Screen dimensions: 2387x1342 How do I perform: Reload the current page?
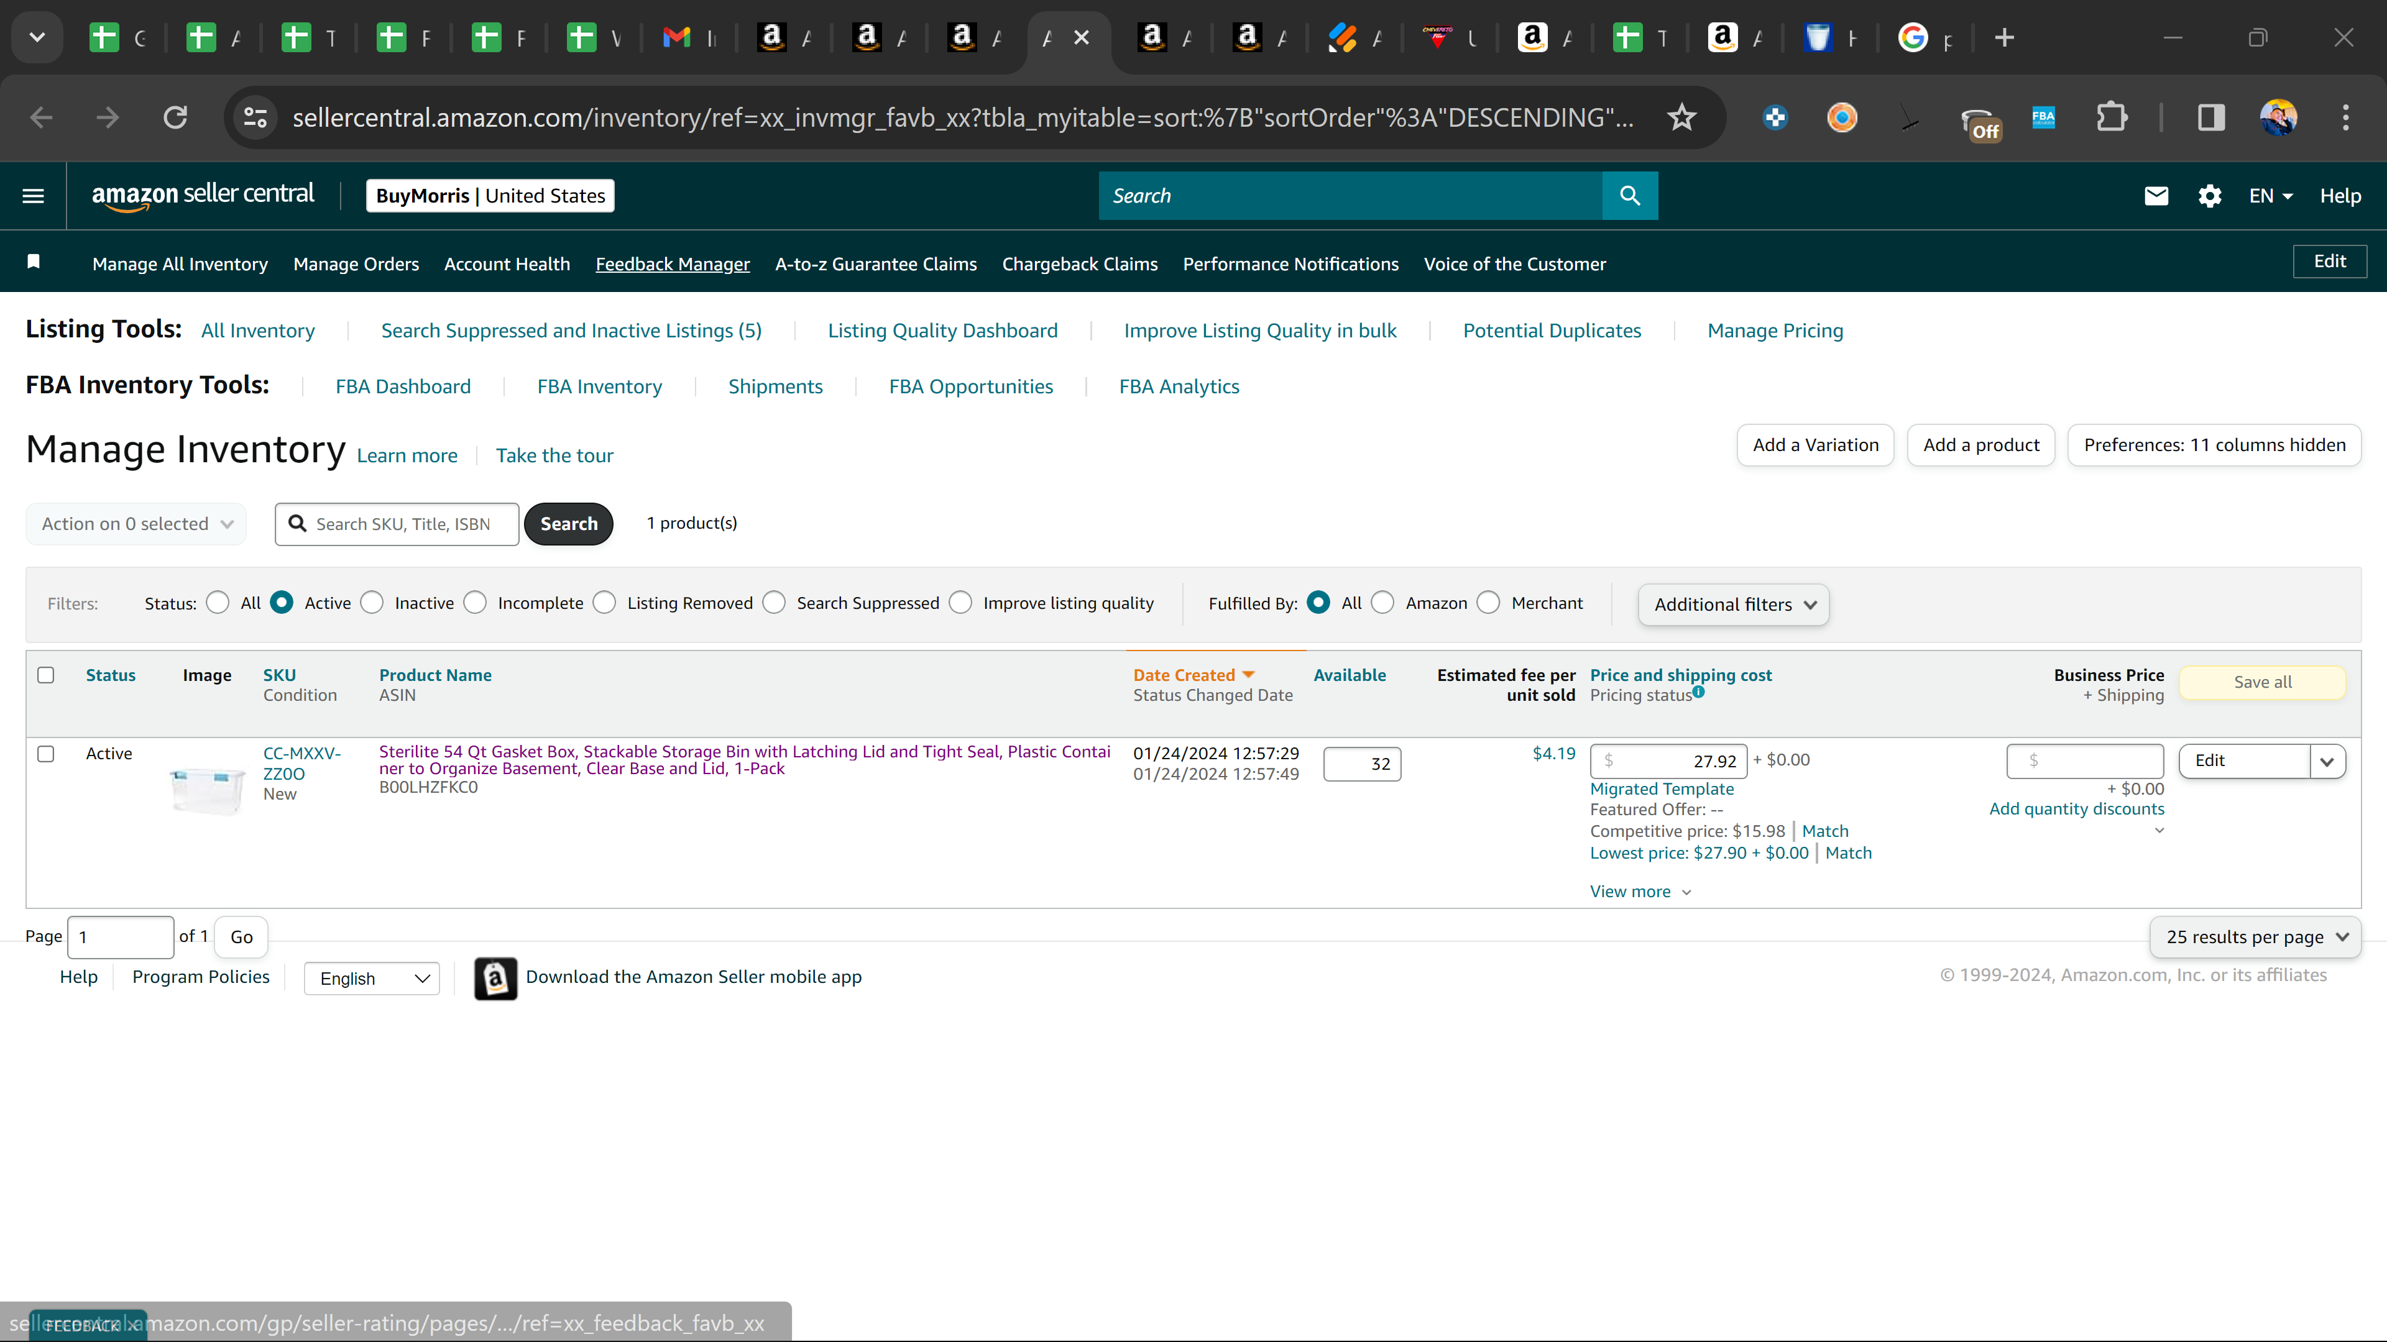175,117
